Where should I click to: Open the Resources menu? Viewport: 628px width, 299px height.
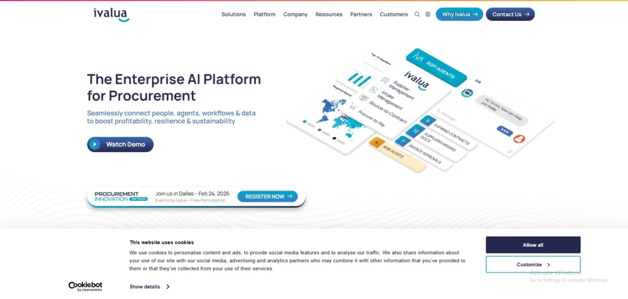coord(329,15)
